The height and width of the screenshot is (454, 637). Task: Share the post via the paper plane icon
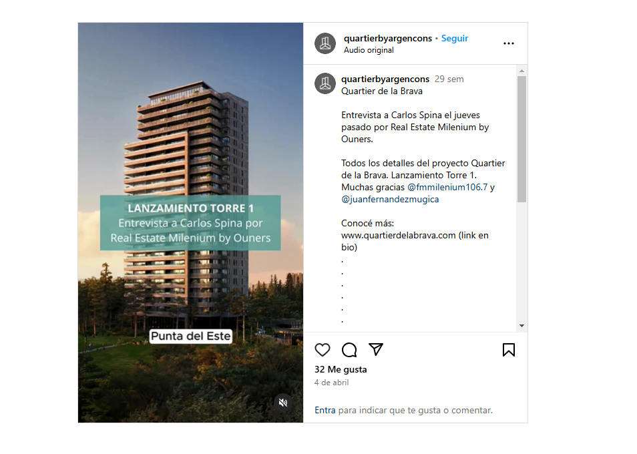click(376, 350)
